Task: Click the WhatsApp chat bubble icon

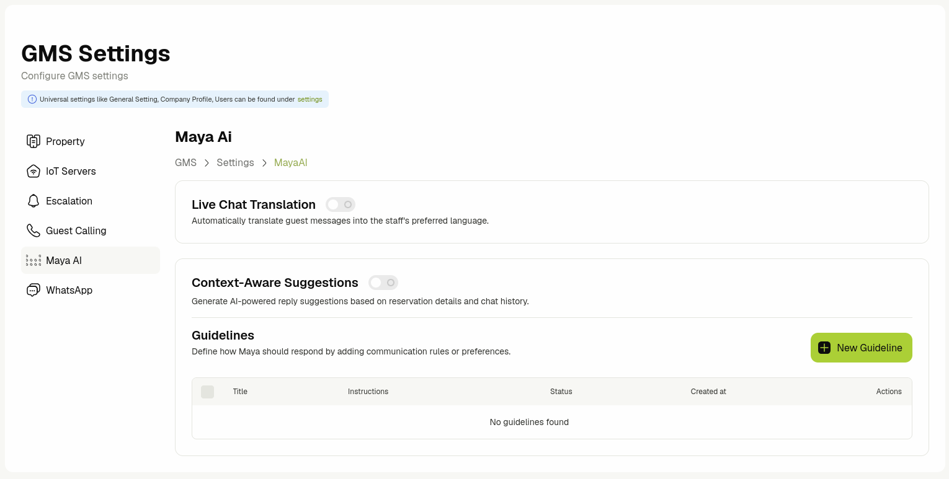Action: click(33, 290)
